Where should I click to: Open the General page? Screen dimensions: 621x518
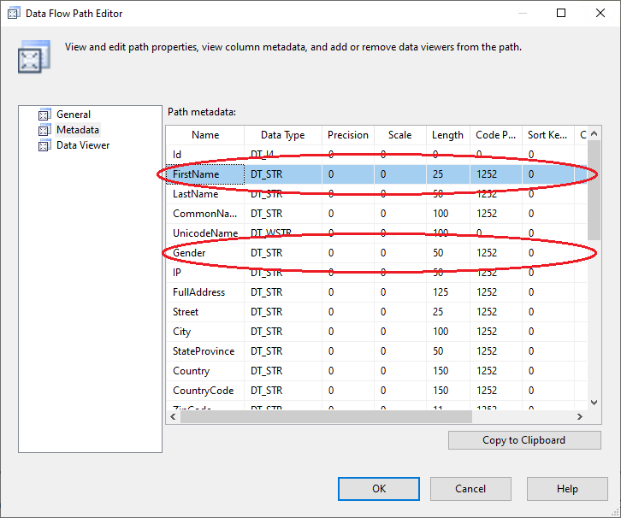(74, 115)
